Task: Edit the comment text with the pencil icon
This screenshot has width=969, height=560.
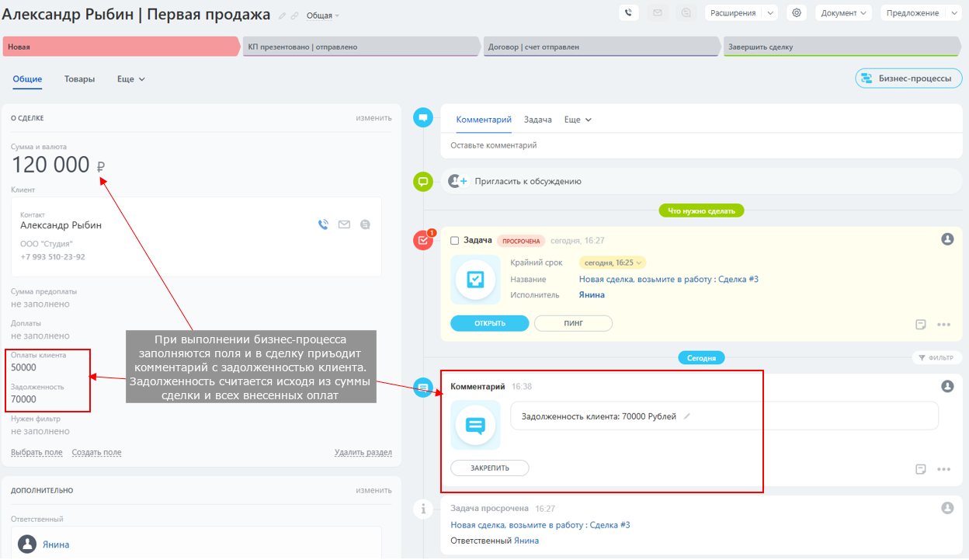Action: pos(687,416)
